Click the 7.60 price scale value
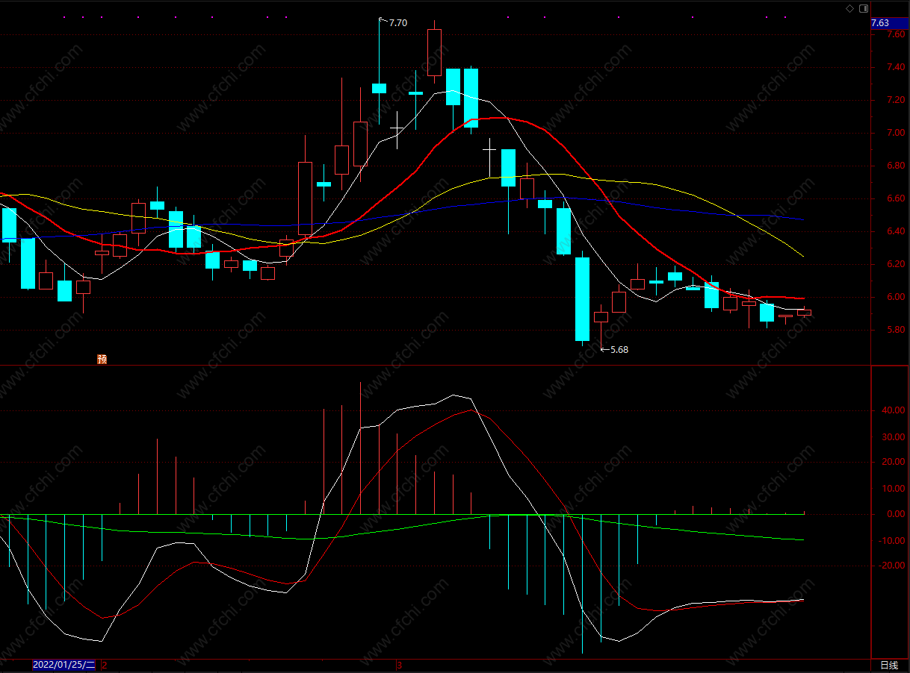Screen dimensions: 910x673 pyautogui.click(x=896, y=34)
